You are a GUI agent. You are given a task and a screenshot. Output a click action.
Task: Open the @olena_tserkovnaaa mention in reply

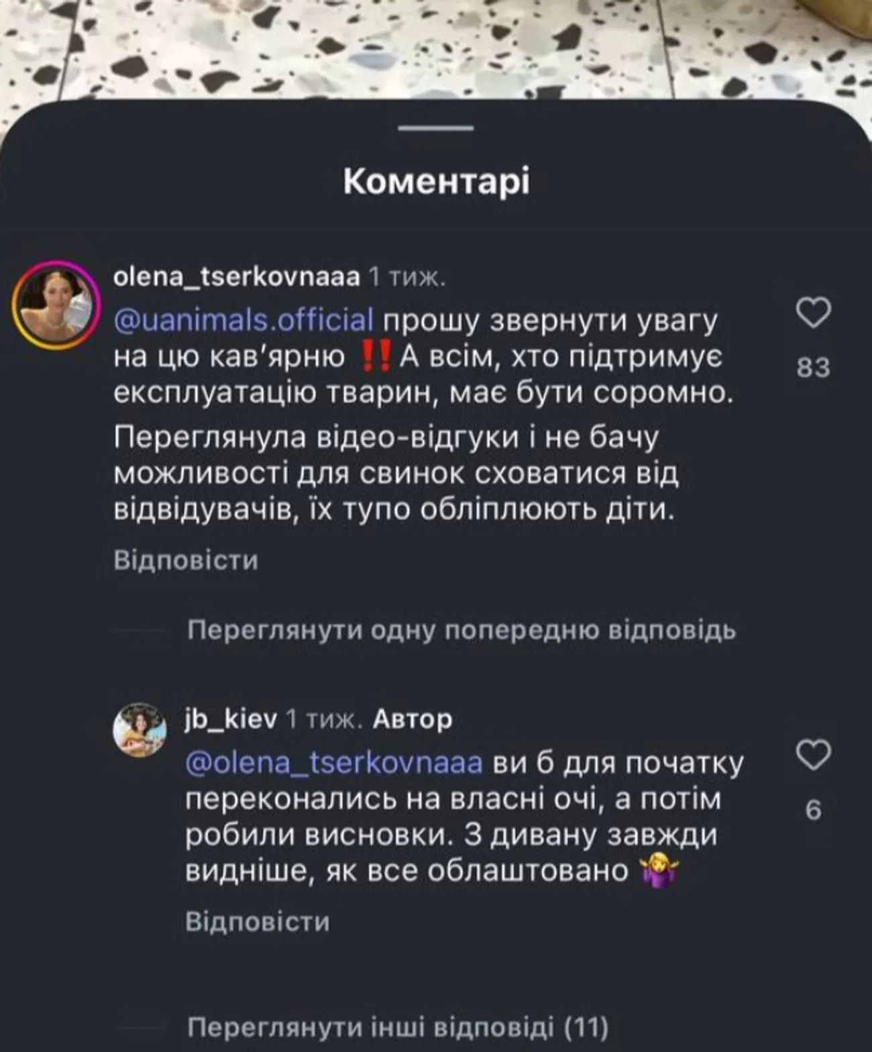click(x=333, y=764)
